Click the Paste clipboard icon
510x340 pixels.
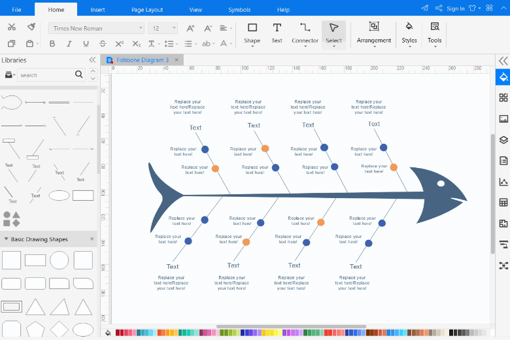click(x=29, y=44)
